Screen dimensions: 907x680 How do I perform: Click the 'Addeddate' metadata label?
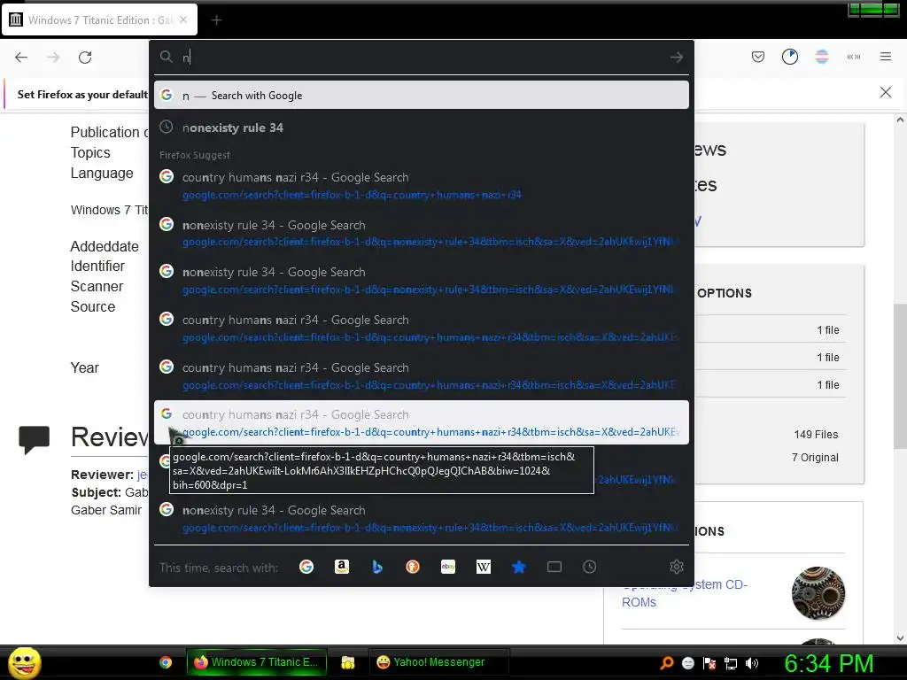pos(105,246)
